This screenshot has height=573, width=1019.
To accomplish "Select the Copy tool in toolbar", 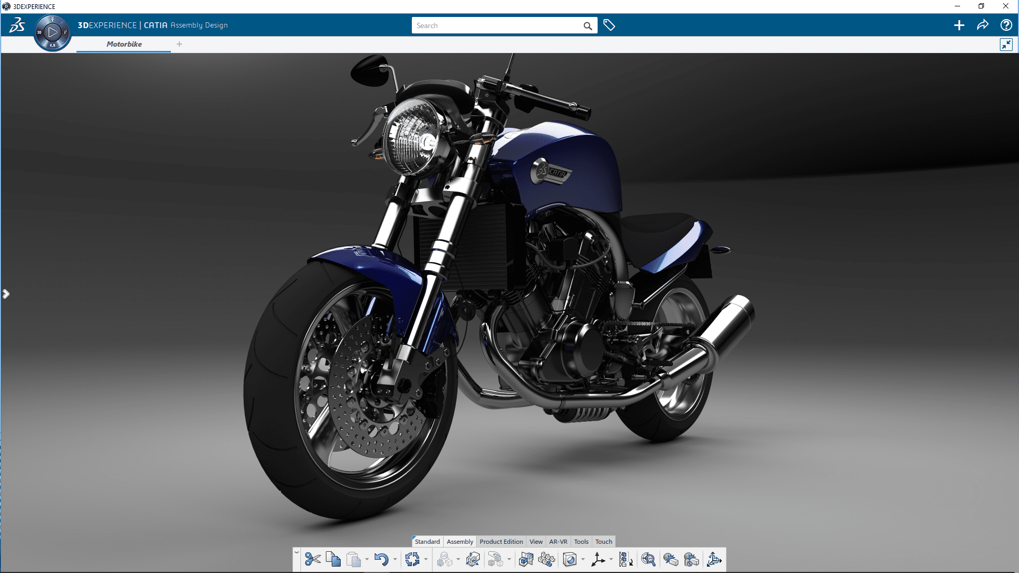I will (x=333, y=558).
